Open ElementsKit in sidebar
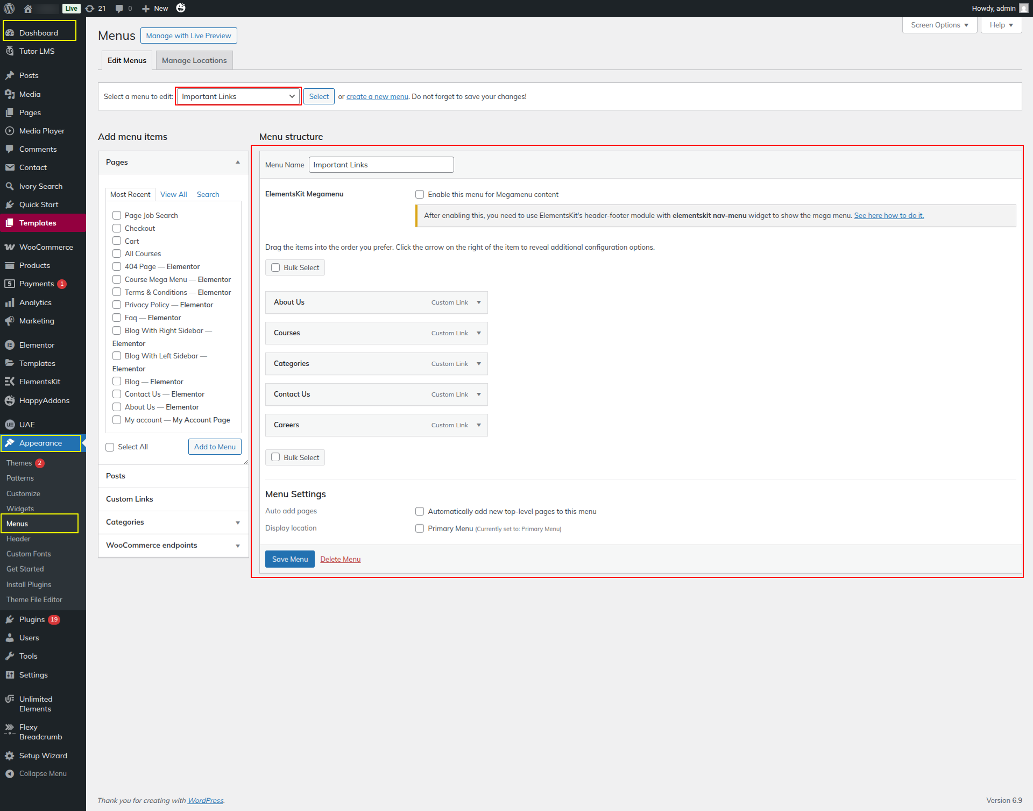 pyautogui.click(x=39, y=382)
